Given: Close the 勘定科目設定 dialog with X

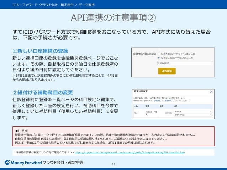Looking at the screenshot, I should (211, 92).
